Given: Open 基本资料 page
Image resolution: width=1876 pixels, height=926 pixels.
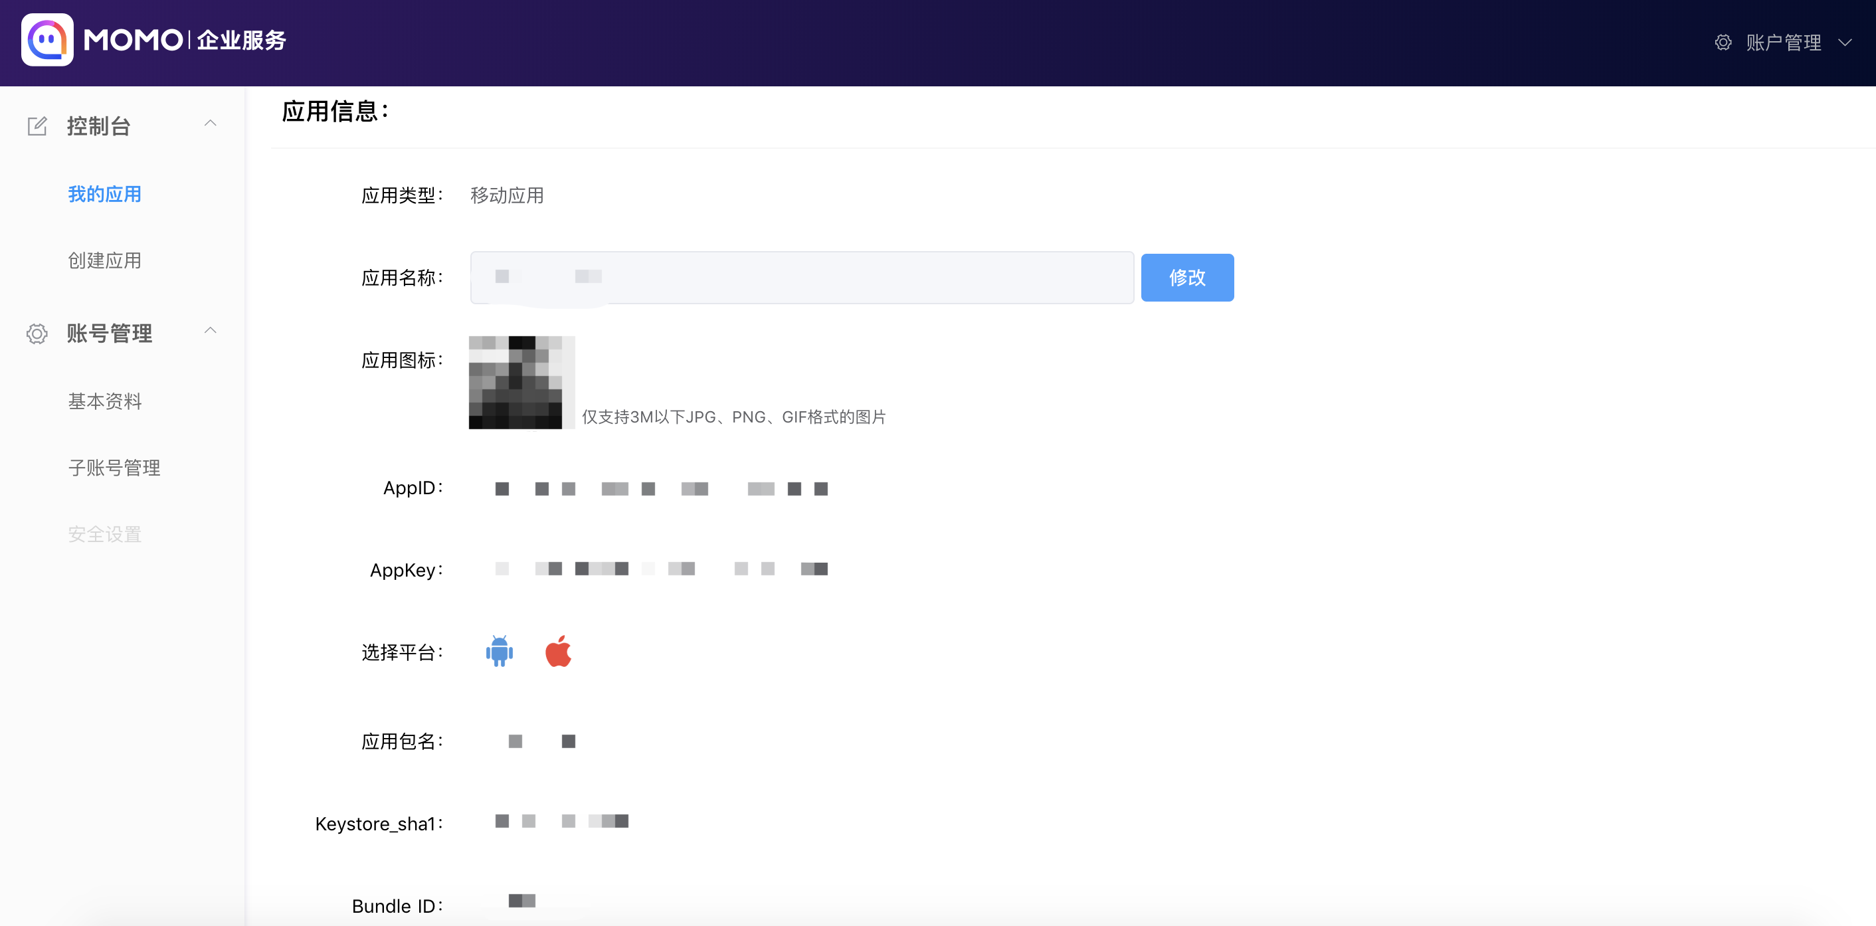Looking at the screenshot, I should pos(105,401).
